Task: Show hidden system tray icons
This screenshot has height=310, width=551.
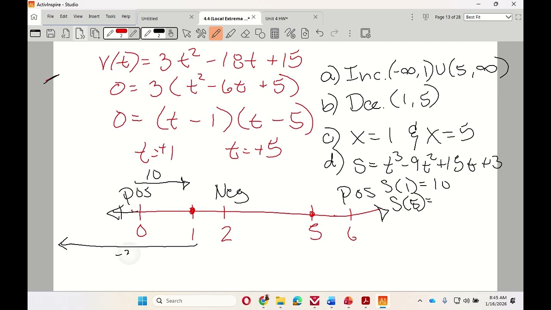Action: [420, 301]
